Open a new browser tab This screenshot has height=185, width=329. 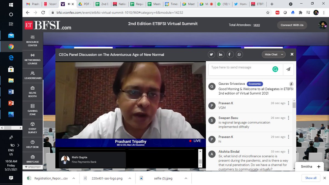click(x=272, y=4)
